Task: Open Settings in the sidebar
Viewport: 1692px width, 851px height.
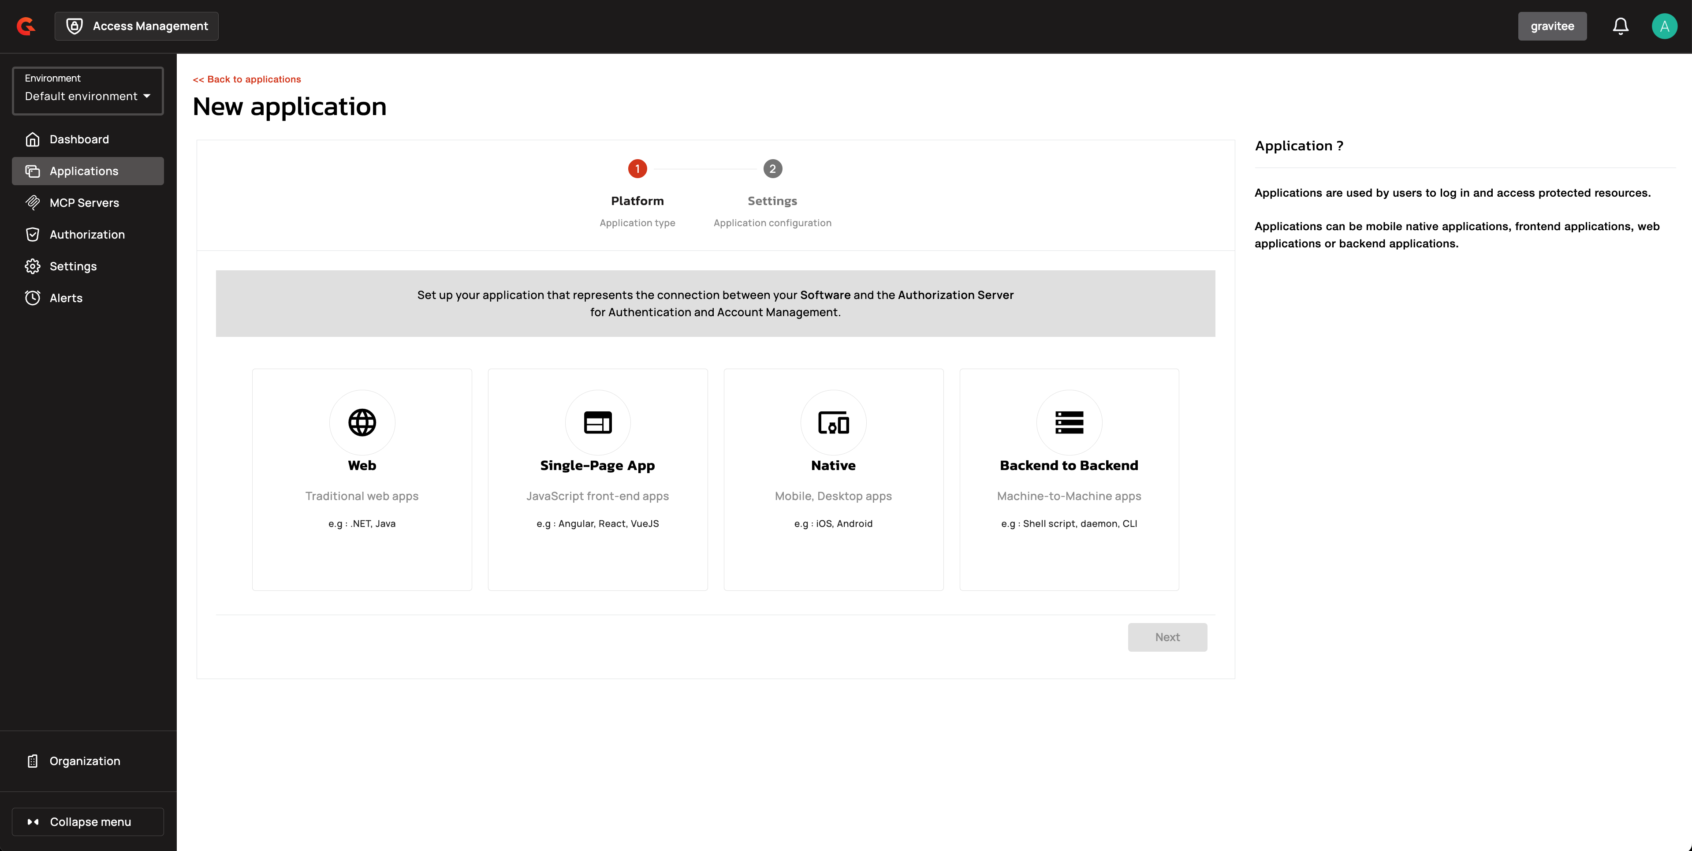Action: click(73, 266)
